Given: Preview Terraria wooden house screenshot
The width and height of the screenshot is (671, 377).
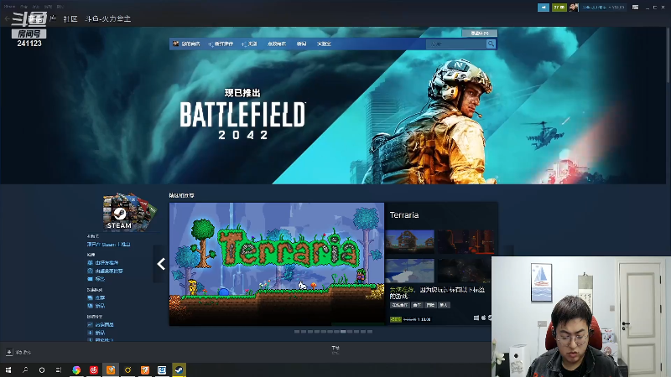Looking at the screenshot, I should coord(409,241).
